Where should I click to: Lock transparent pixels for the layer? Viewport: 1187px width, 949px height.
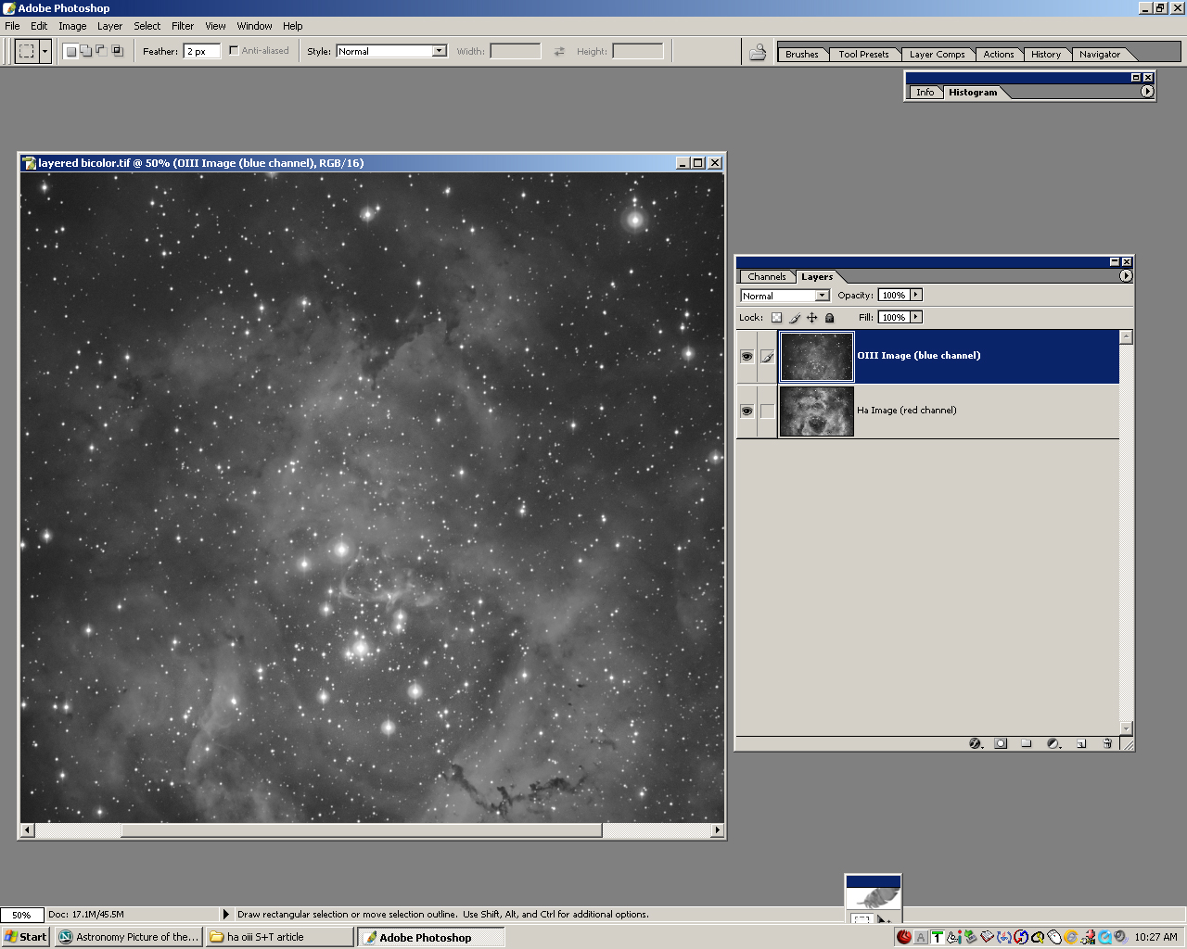pyautogui.click(x=777, y=318)
